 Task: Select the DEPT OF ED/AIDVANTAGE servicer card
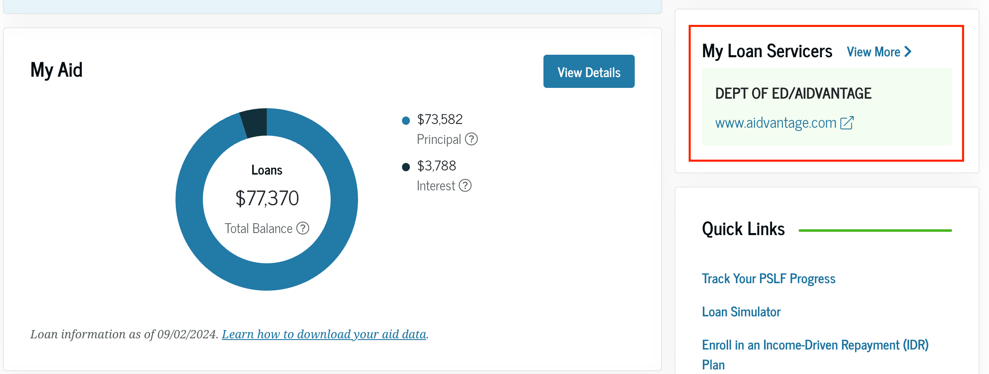(x=826, y=108)
